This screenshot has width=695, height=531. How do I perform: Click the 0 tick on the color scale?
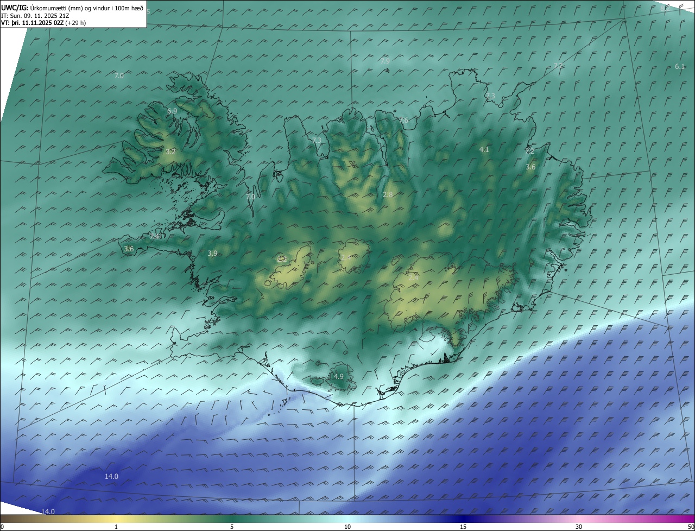[x=2, y=527]
